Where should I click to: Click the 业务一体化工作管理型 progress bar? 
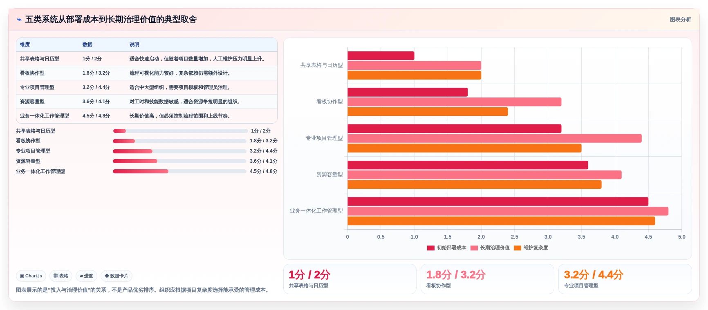click(179, 171)
